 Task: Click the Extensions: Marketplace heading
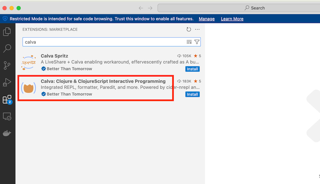tap(50, 29)
